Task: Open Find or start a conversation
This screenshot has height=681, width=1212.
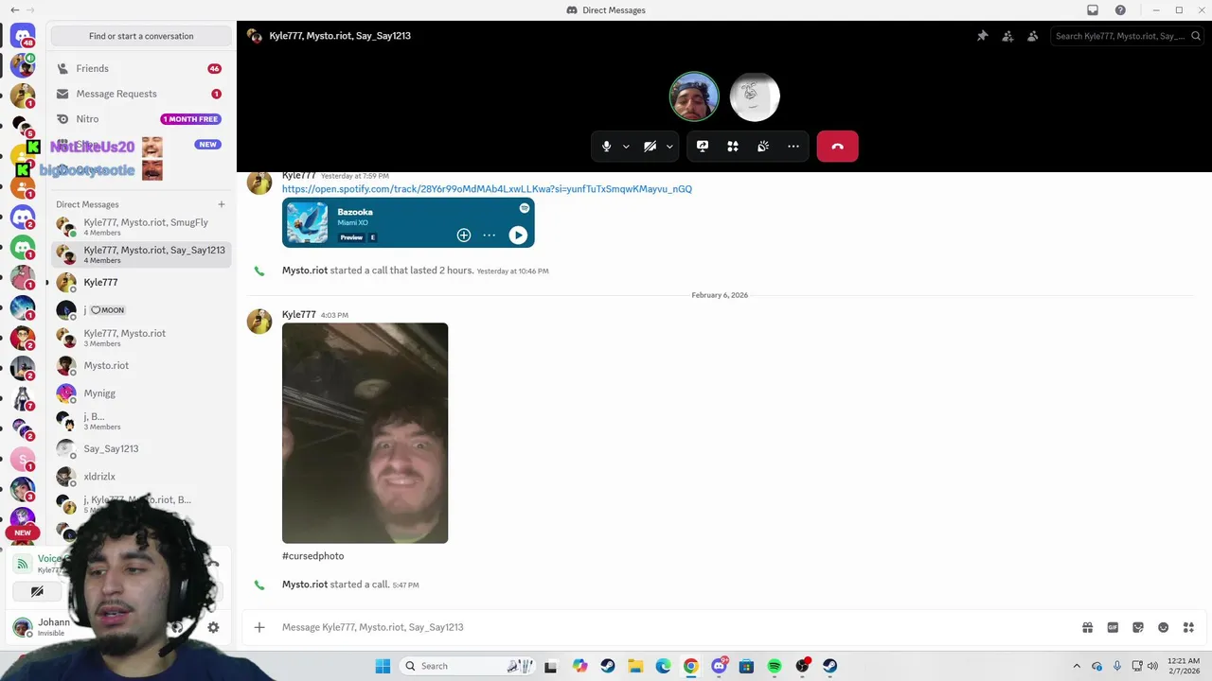Action: 141,36
